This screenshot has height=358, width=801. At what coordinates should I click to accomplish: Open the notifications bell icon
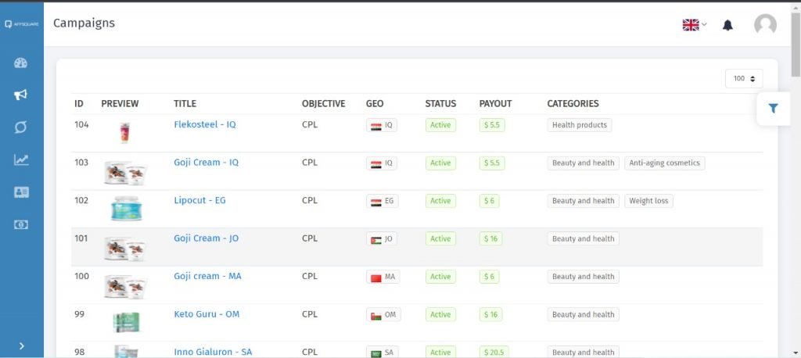click(727, 25)
